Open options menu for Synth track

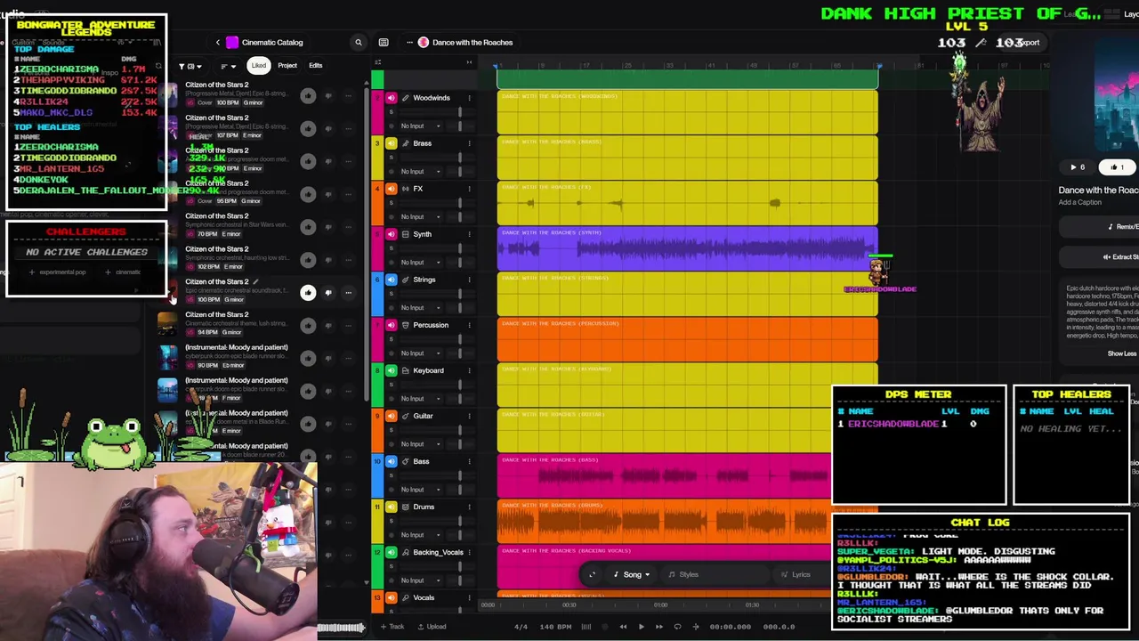(x=469, y=234)
